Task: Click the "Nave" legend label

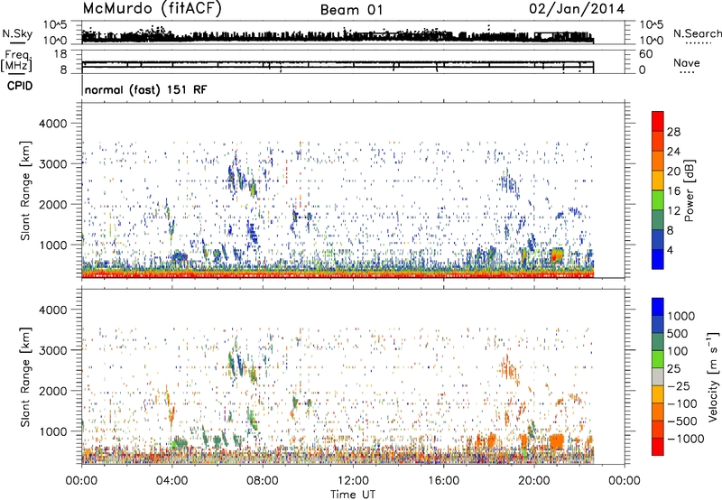Action: tap(687, 63)
